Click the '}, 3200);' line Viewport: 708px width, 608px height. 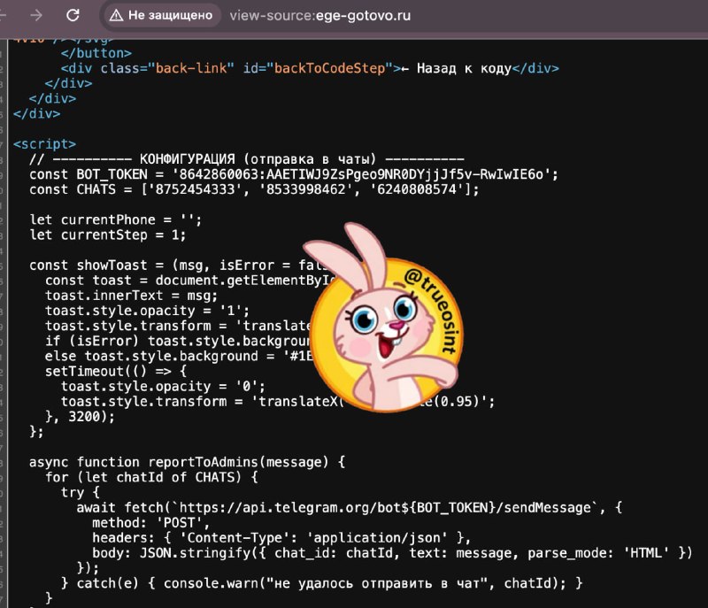(x=80, y=417)
